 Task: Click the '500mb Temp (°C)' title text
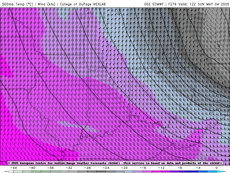(x=18, y=4)
